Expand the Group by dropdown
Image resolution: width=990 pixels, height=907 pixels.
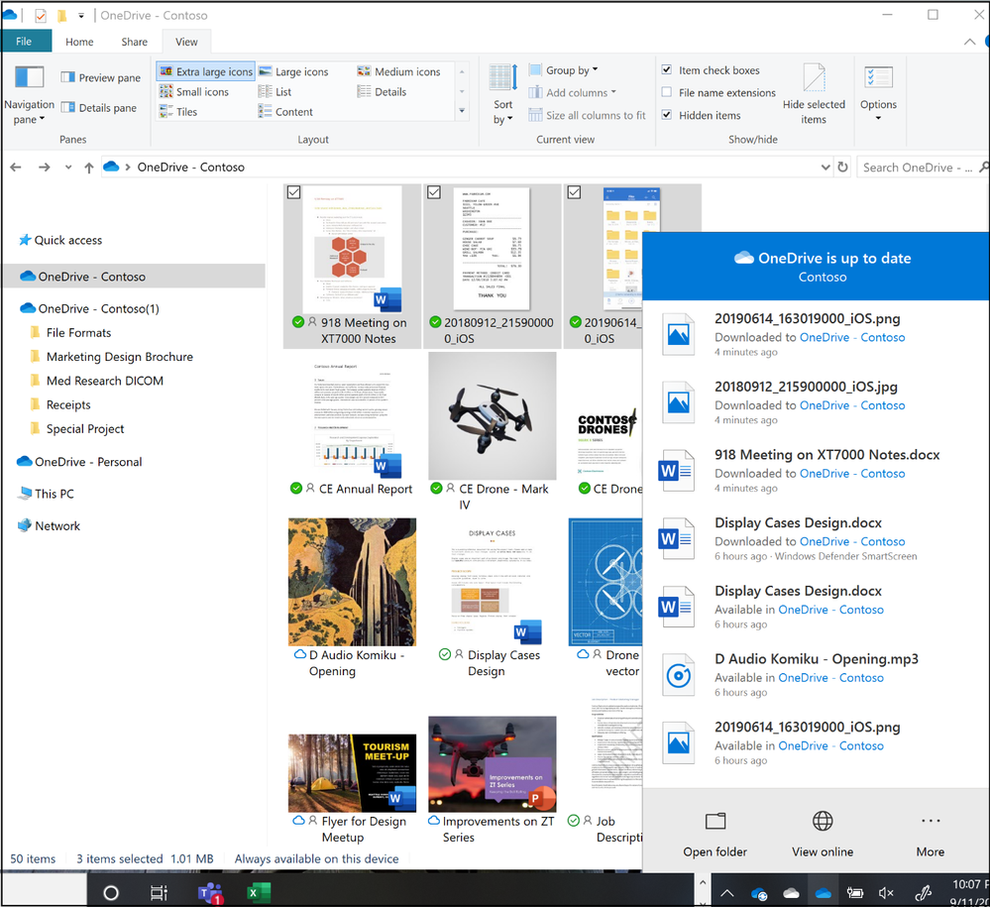[563, 70]
